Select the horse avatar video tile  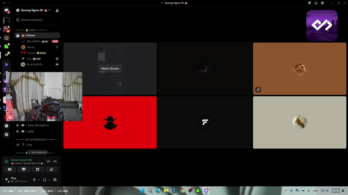point(300,122)
